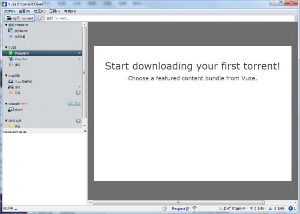Open the Vuze Plus sidebar entry
Viewport: 300px width, 214px height.
(21, 59)
